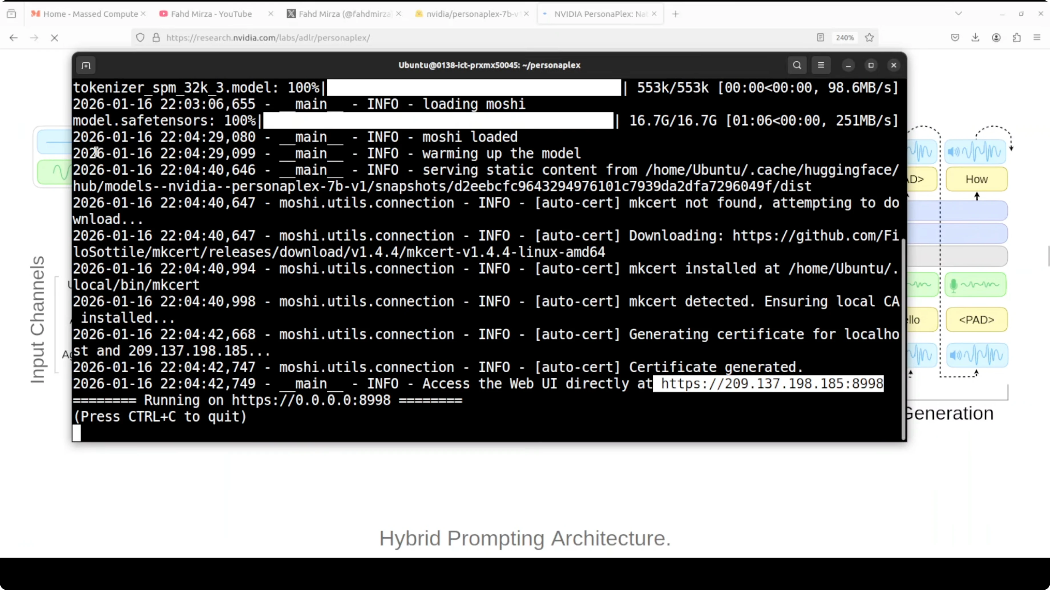Show site tracking protection shield info

(140, 37)
